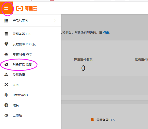Expand the 产品与服务 chevron arrow

(x=55, y=20)
